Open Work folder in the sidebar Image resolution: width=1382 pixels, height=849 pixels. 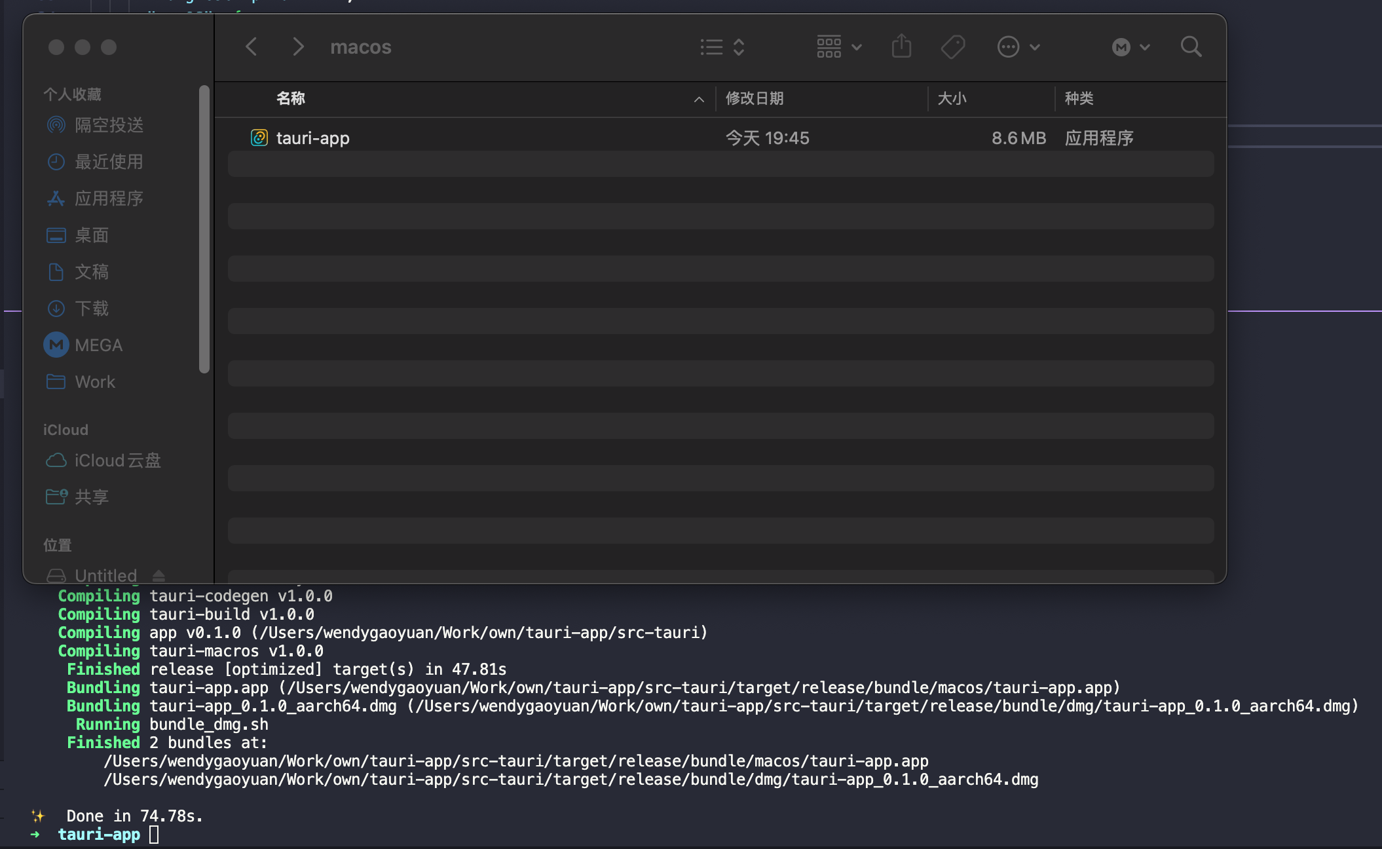[x=95, y=382]
